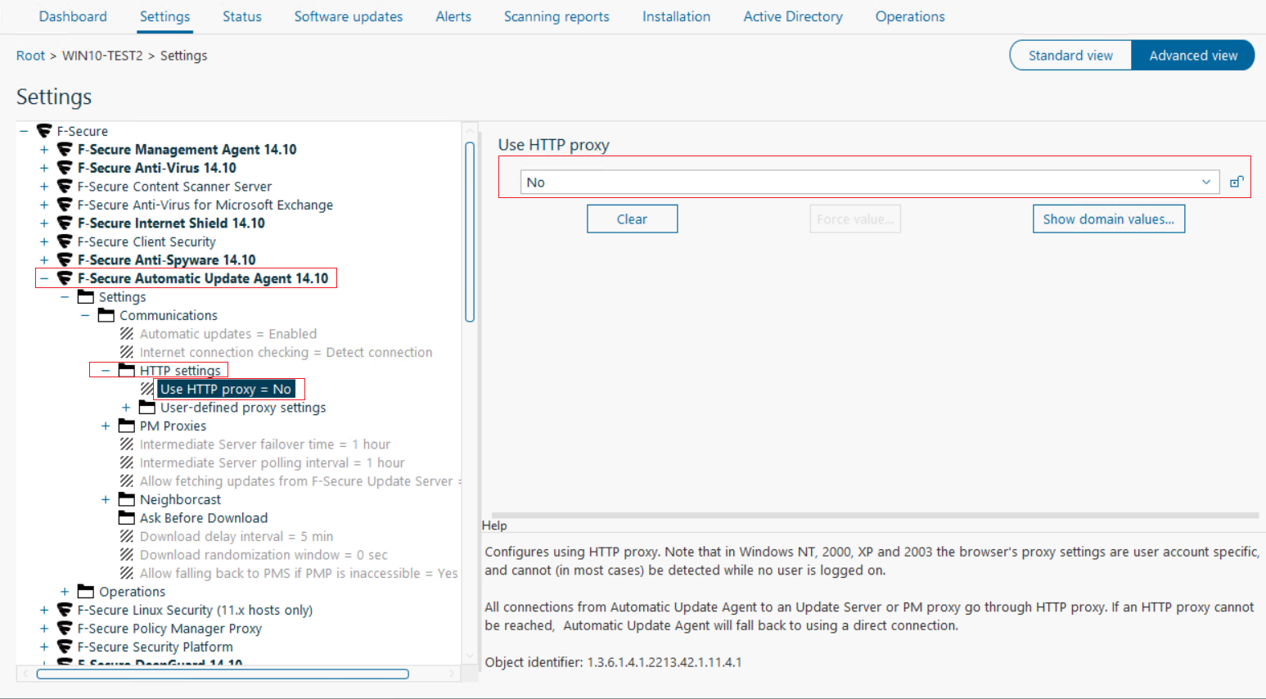
Task: Toggle the lock icon beside proxy dropdown
Action: coord(1237,182)
